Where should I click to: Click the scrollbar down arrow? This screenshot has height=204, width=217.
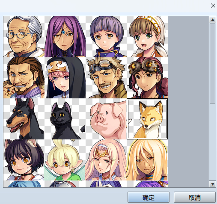pos(213,184)
